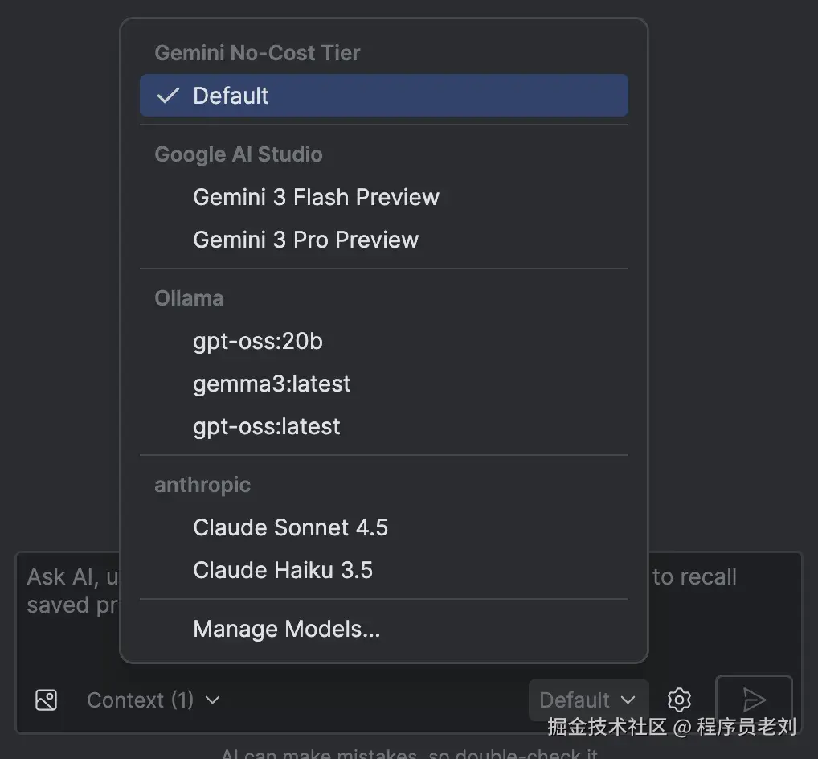Choose the gpt-oss:20b Ollama model
Screen dimensions: 818x759
tap(257, 341)
